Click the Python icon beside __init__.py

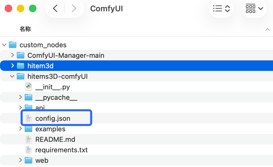click(x=28, y=86)
